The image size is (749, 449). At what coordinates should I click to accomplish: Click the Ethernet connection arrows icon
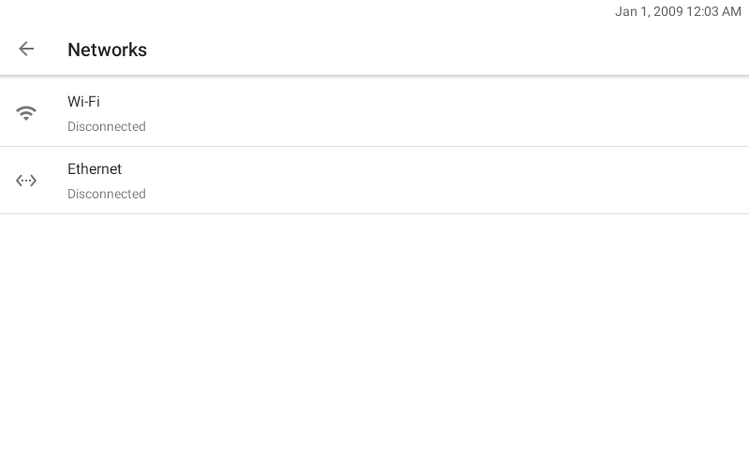26,181
